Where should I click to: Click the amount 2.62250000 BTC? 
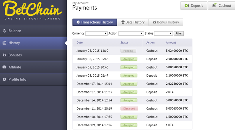pos(177,84)
